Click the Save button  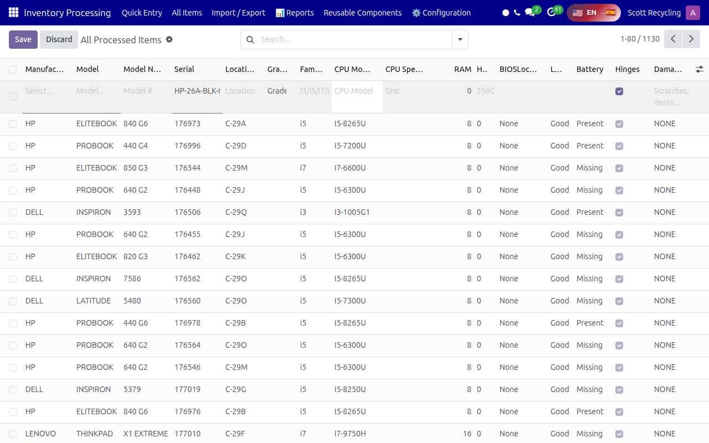pos(23,39)
